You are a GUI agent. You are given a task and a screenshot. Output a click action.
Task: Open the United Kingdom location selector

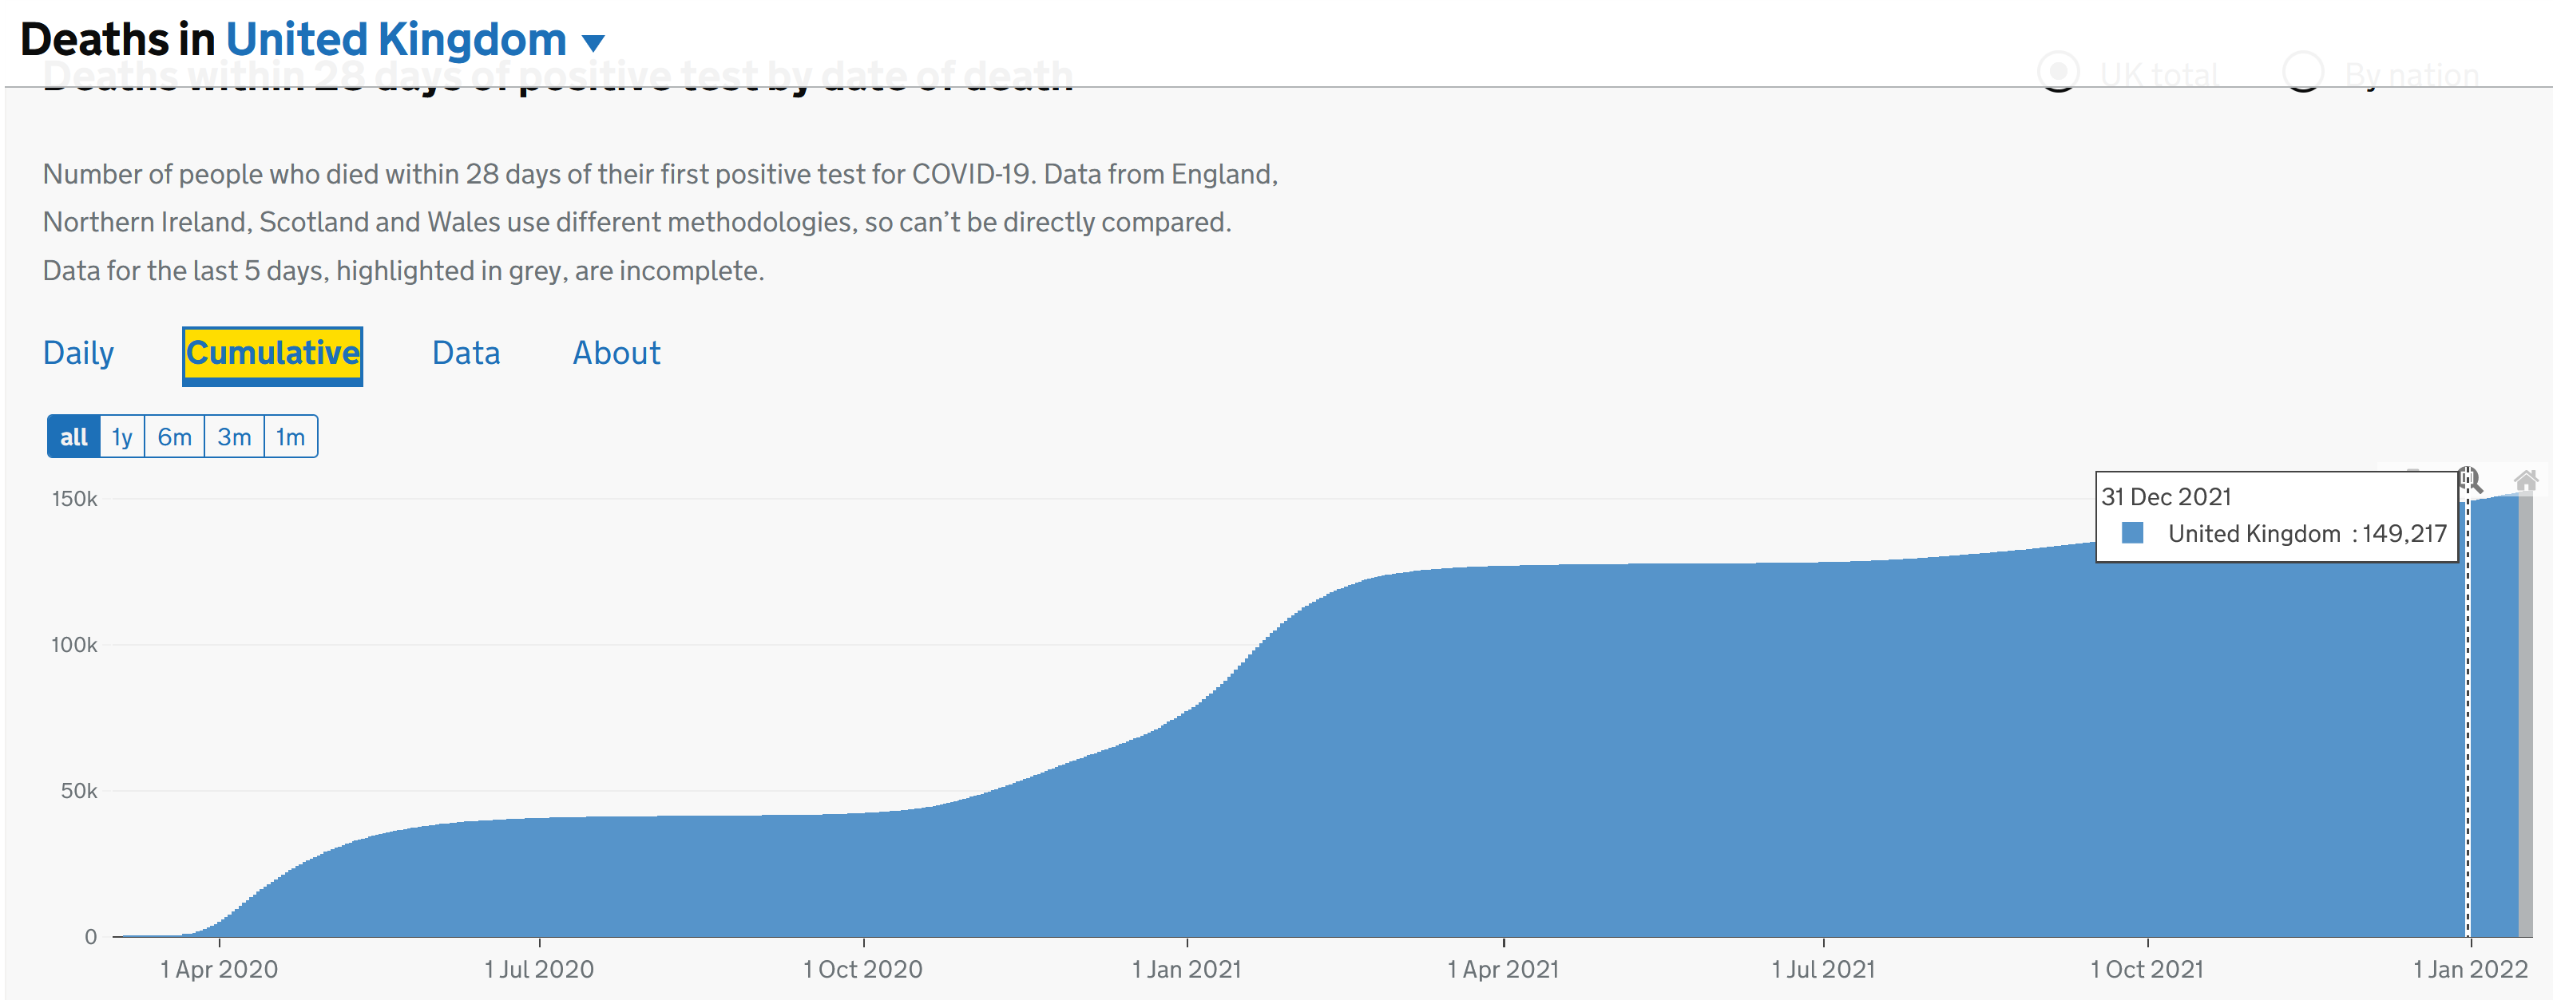tap(396, 41)
